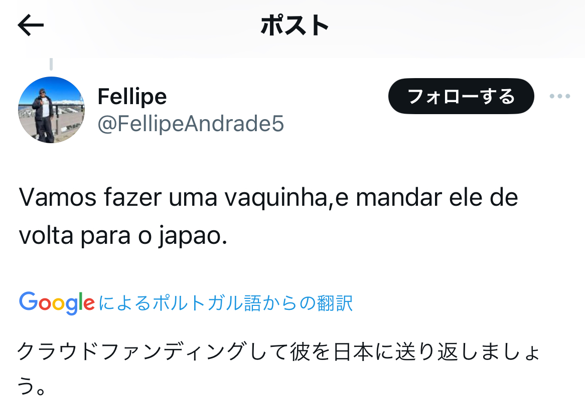Click the Portuguese line starting with Vamos fazer

268,197
